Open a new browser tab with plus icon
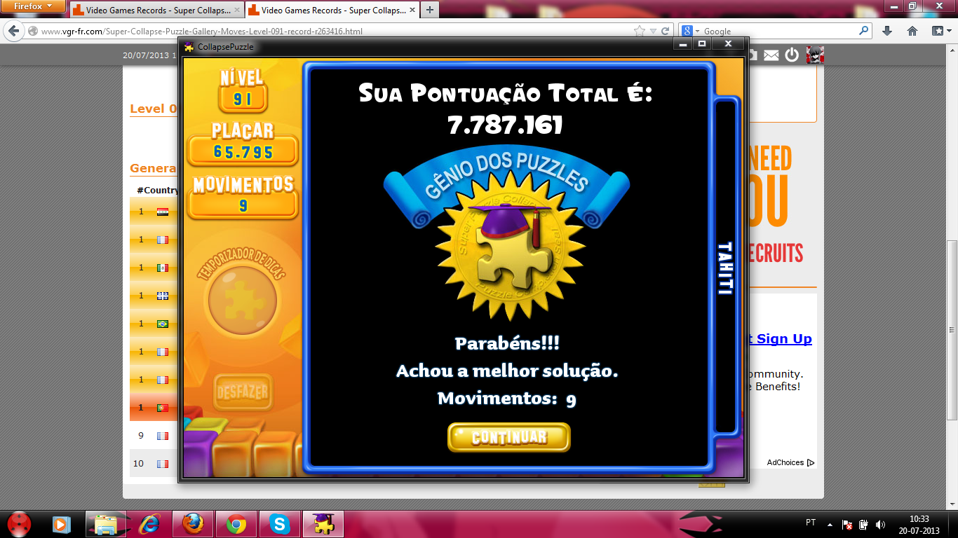This screenshot has height=538, width=958. (429, 10)
